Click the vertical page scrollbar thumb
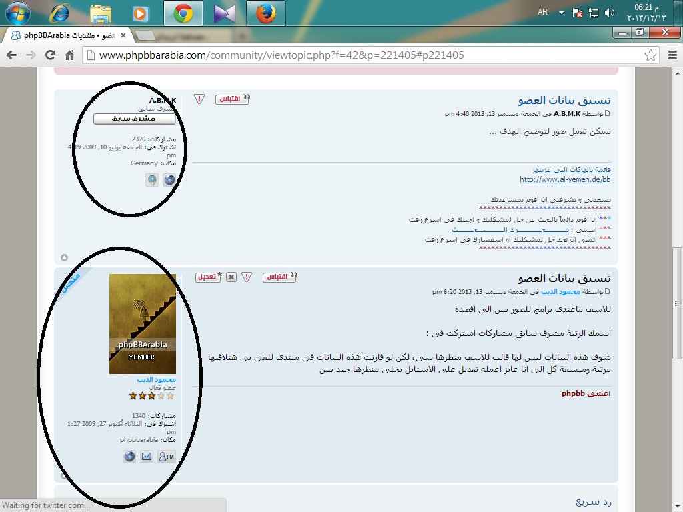The width and height of the screenshot is (683, 512). (677, 280)
